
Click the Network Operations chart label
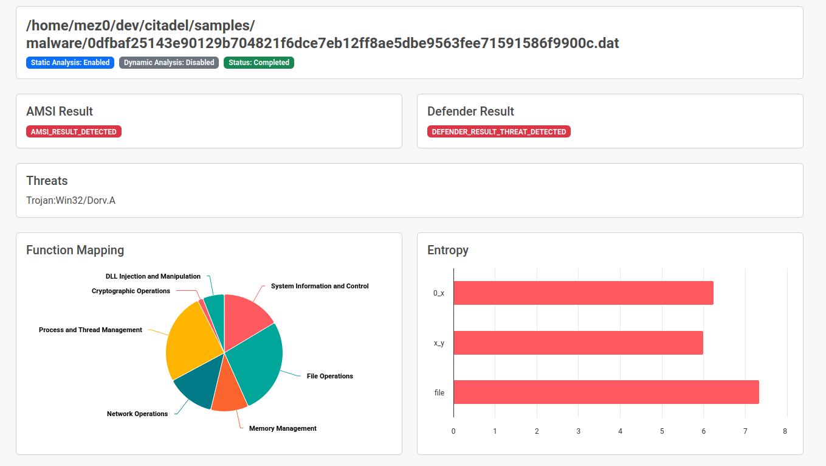pyautogui.click(x=137, y=414)
